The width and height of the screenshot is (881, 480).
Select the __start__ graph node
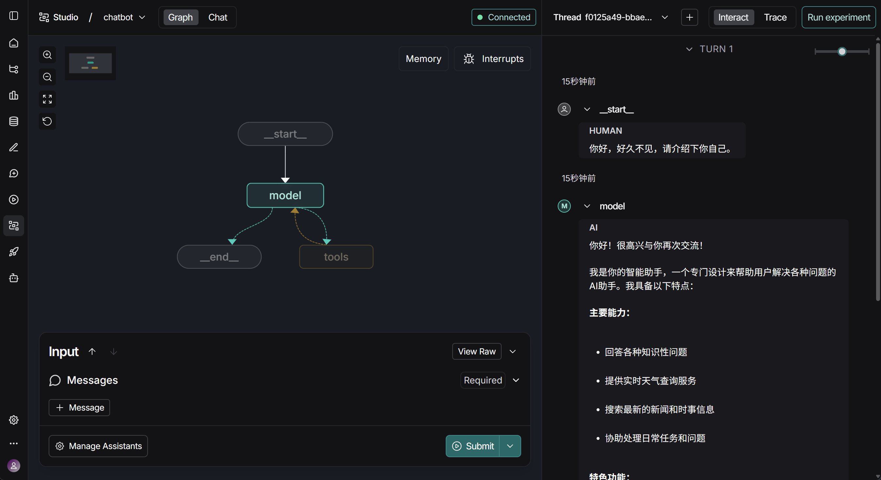[x=285, y=134]
